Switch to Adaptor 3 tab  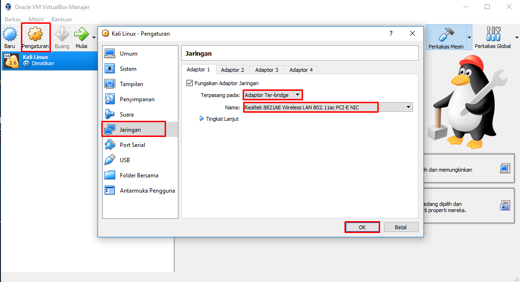tap(266, 70)
